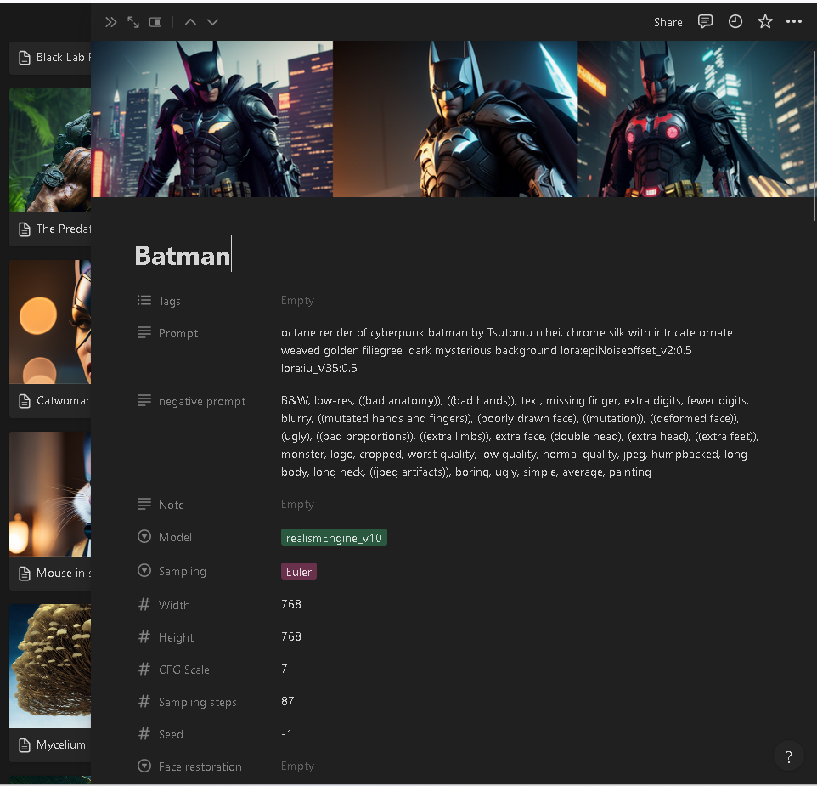Click the Width number hash icon
This screenshot has width=817, height=786.
[x=144, y=604]
